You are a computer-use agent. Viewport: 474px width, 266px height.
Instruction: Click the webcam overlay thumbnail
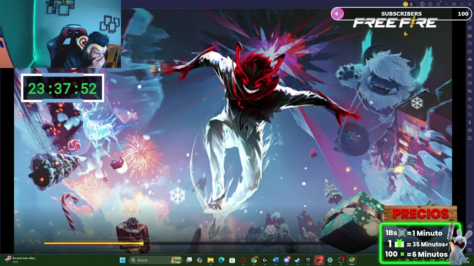[60, 34]
